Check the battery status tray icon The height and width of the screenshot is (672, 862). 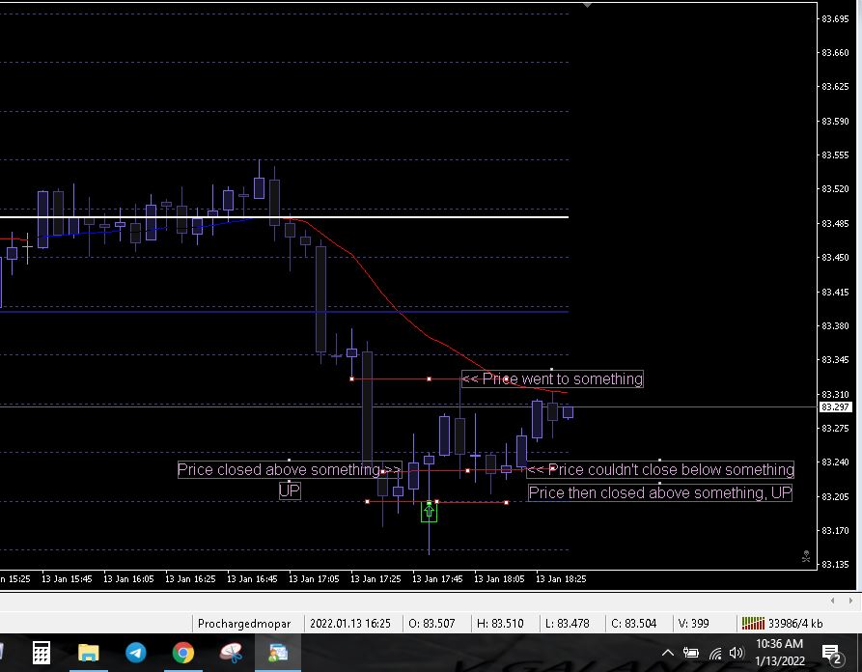[x=690, y=653]
